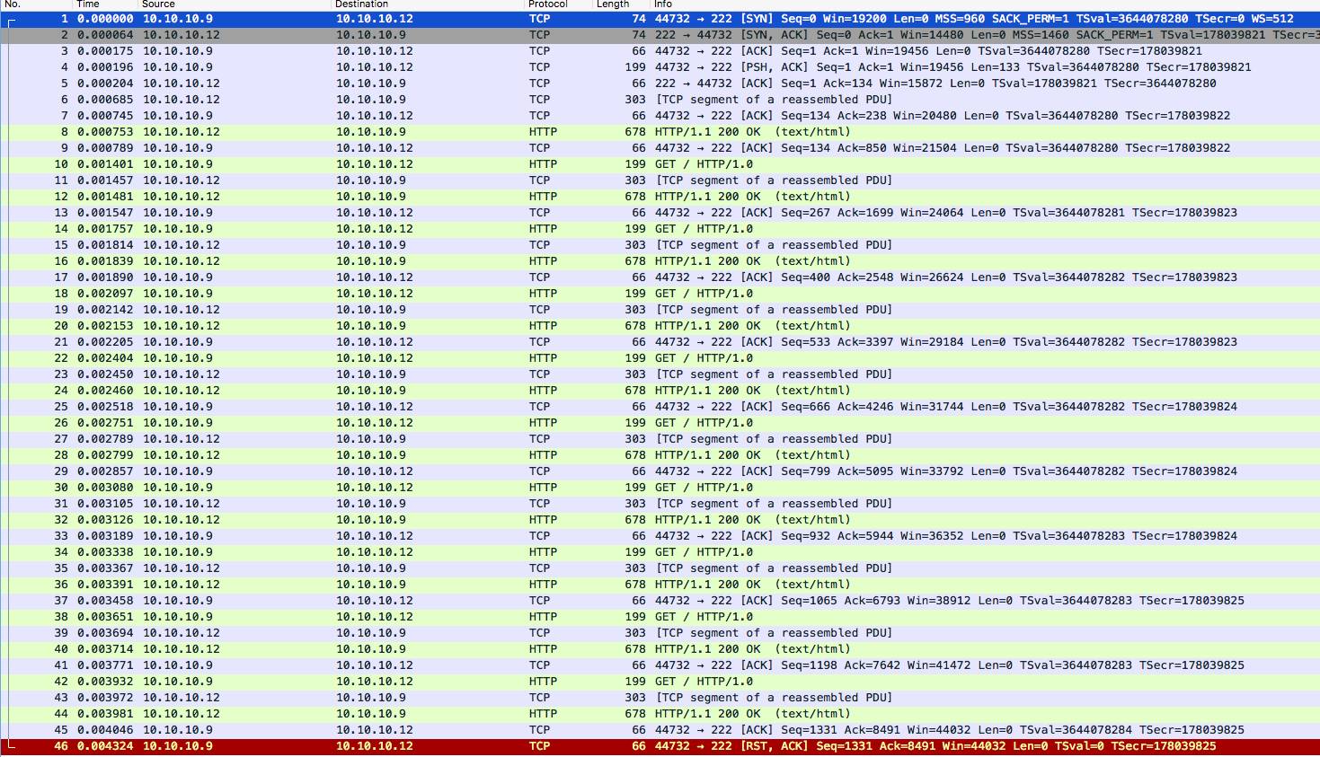Screen dimensions: 1320x757
Task: Select packet 38 GET request at 0.003651
Action: point(660,617)
